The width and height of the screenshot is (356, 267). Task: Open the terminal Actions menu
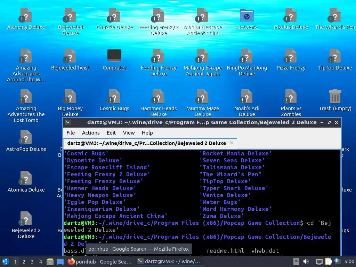(x=91, y=132)
